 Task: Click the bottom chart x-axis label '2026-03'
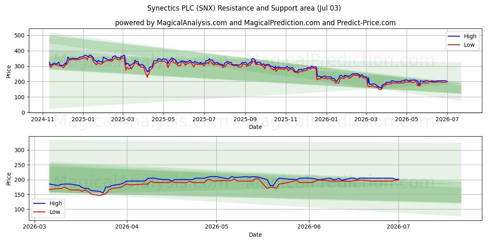tap(34, 228)
